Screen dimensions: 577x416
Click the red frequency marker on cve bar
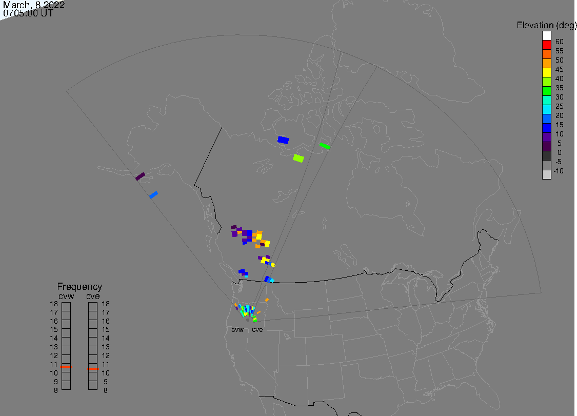[93, 368]
